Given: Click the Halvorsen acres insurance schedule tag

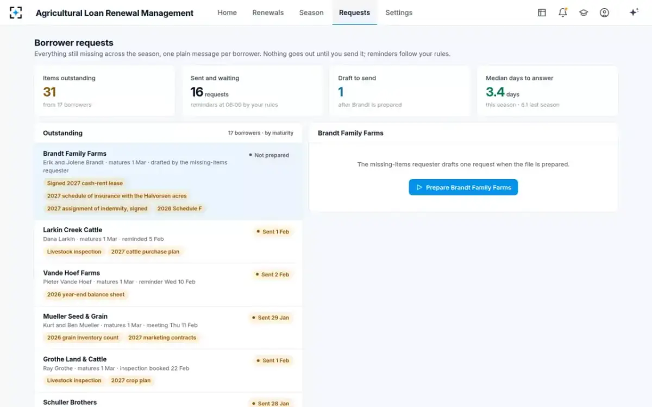Looking at the screenshot, I should 117,196.
